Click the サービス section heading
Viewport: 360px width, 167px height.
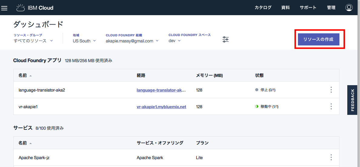point(23,128)
